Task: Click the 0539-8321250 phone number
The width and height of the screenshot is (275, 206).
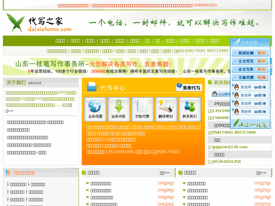Action: click(227, 162)
